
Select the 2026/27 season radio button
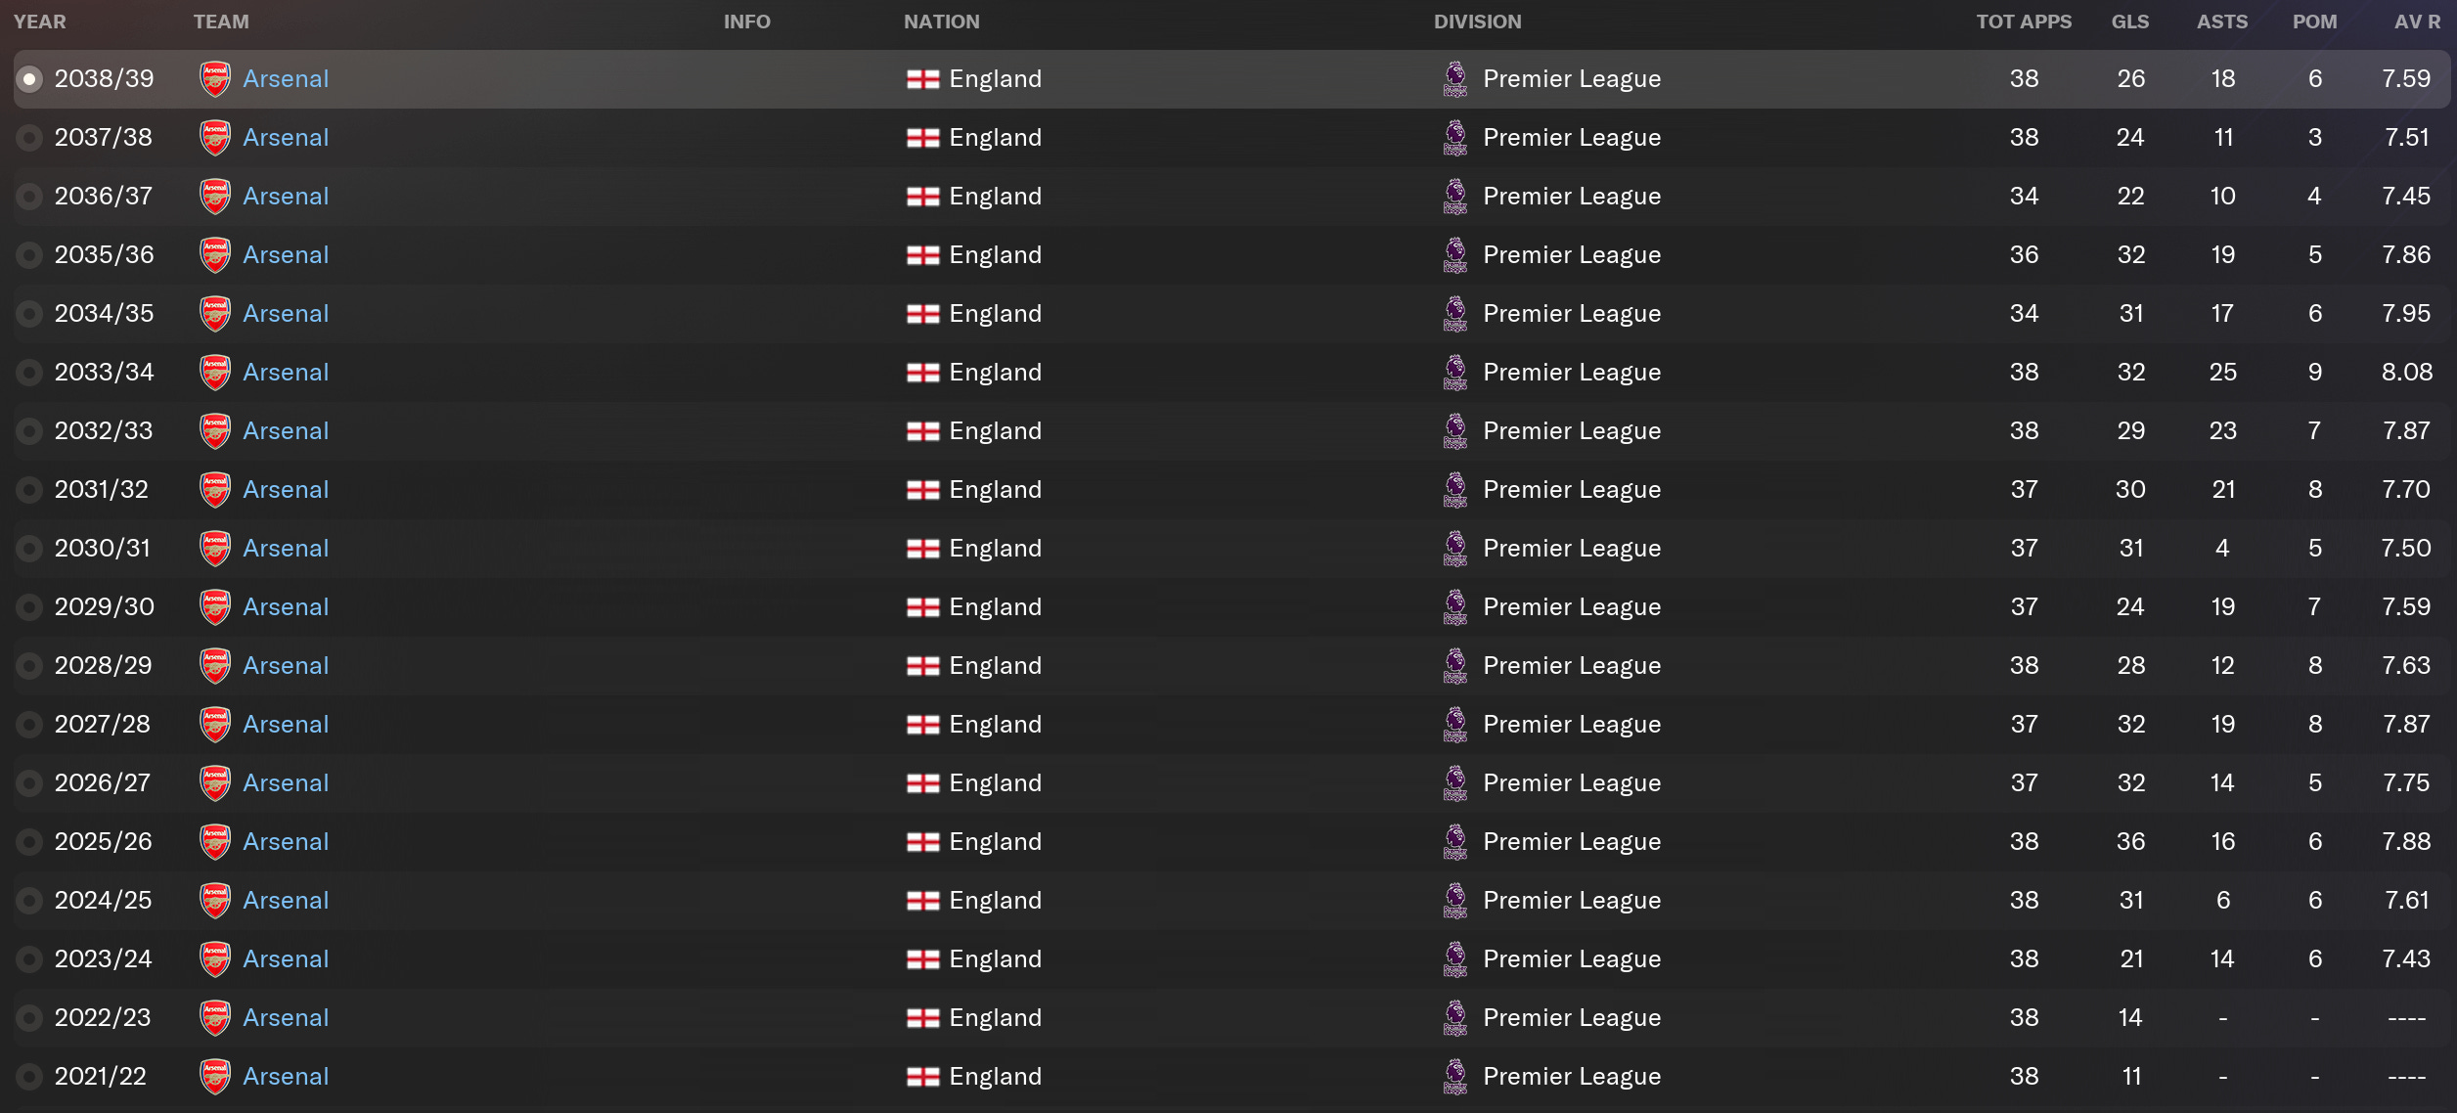(29, 783)
